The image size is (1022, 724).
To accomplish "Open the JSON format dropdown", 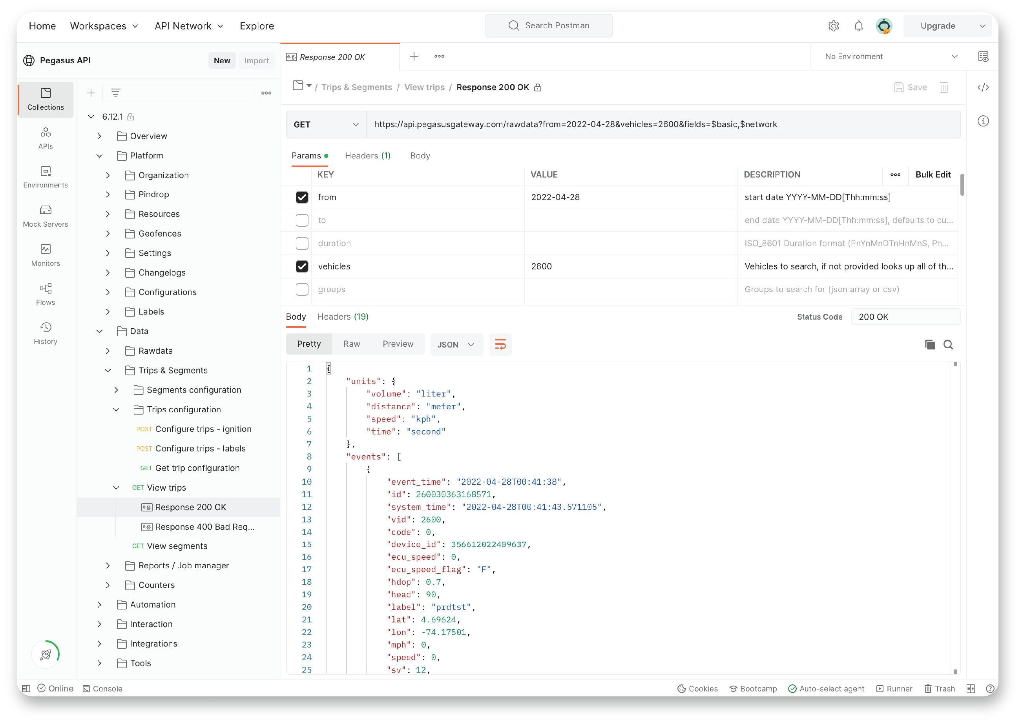I will 456,345.
